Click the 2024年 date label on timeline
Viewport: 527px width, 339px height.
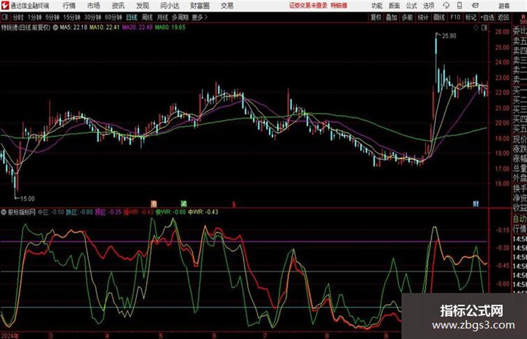(9, 336)
